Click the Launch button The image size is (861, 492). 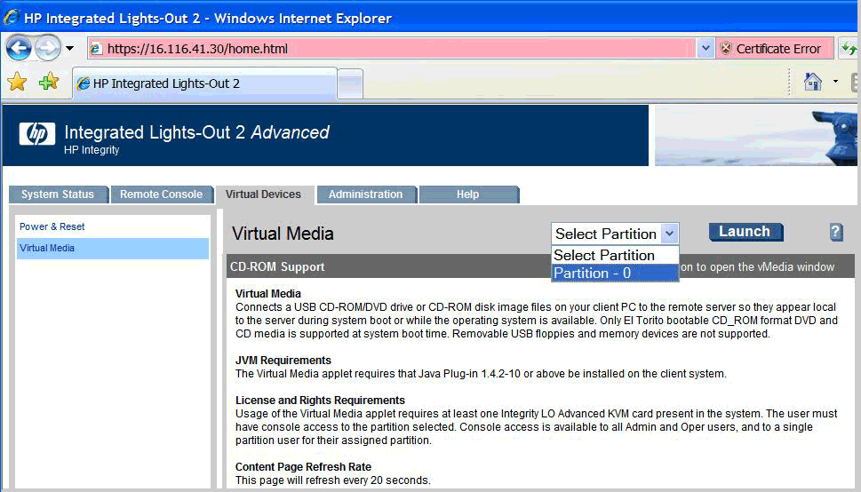(745, 232)
